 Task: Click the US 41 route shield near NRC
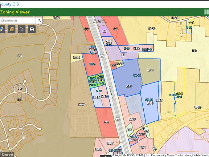tap(102, 56)
